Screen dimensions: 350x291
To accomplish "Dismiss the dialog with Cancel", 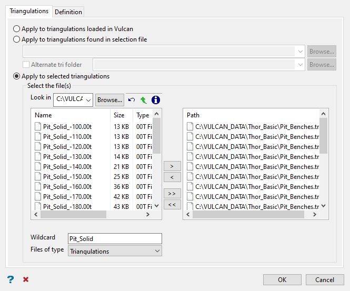I will pyautogui.click(x=325, y=279).
